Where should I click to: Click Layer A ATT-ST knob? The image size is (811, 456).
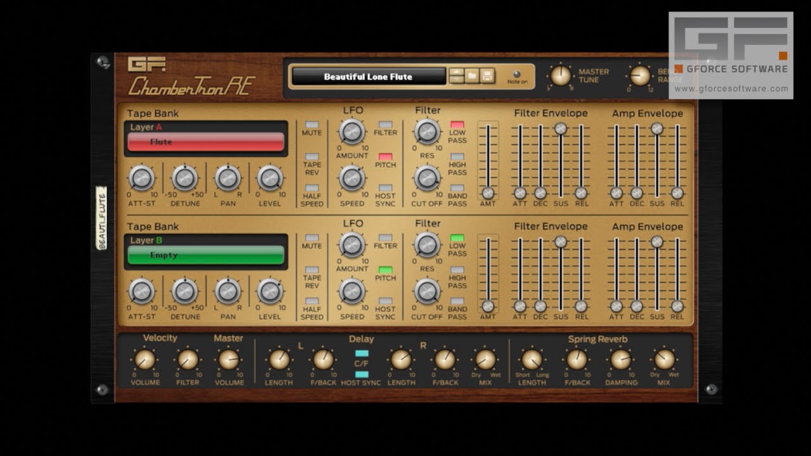142,178
